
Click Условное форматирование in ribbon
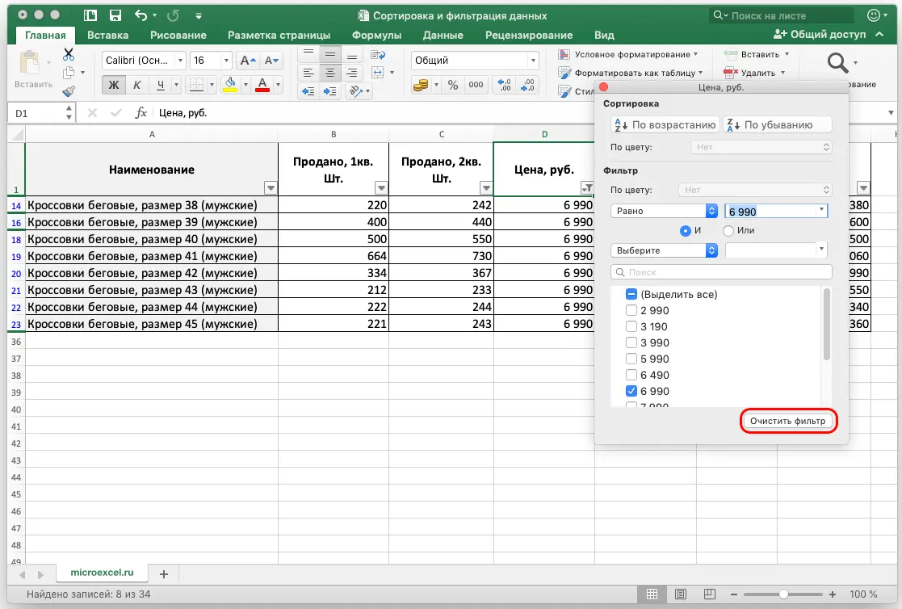(x=627, y=54)
